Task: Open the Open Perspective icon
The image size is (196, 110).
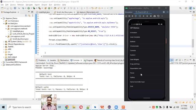Action: click(186, 8)
